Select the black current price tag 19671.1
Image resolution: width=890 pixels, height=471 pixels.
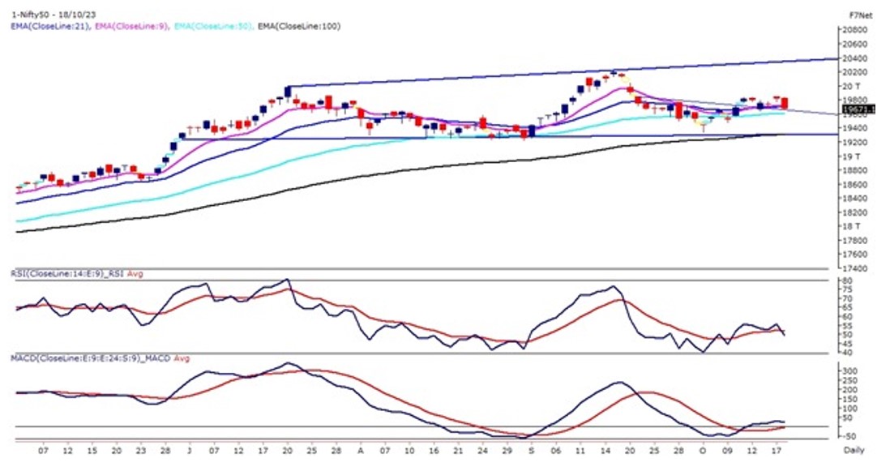click(x=858, y=109)
